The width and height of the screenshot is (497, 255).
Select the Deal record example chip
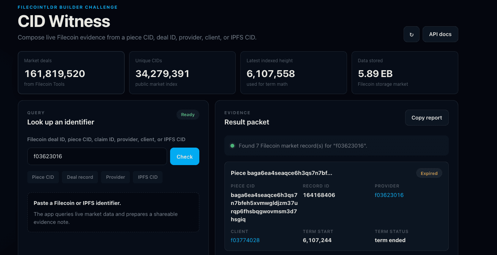tap(80, 177)
